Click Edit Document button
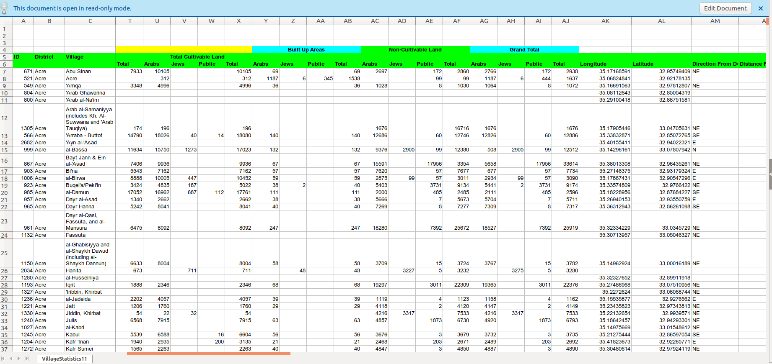 tap(725, 8)
